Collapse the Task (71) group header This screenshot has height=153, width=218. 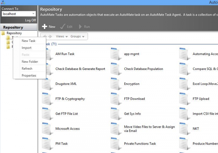[50, 44]
